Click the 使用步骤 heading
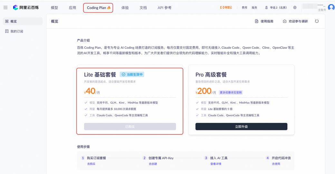Image resolution: width=335 pixels, height=174 pixels. (x=83, y=147)
